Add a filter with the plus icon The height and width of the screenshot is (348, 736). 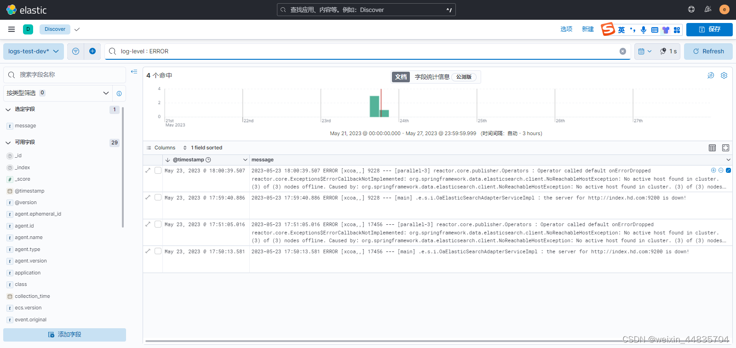92,51
